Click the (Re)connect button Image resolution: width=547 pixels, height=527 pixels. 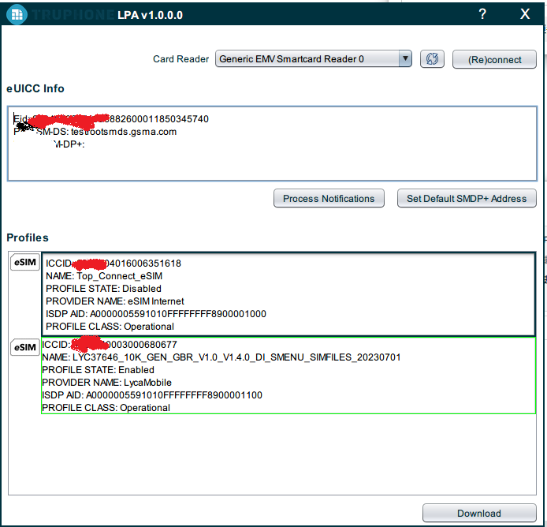[494, 59]
